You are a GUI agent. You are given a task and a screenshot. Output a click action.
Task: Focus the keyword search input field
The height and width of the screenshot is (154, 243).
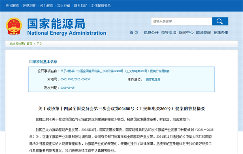point(181,21)
